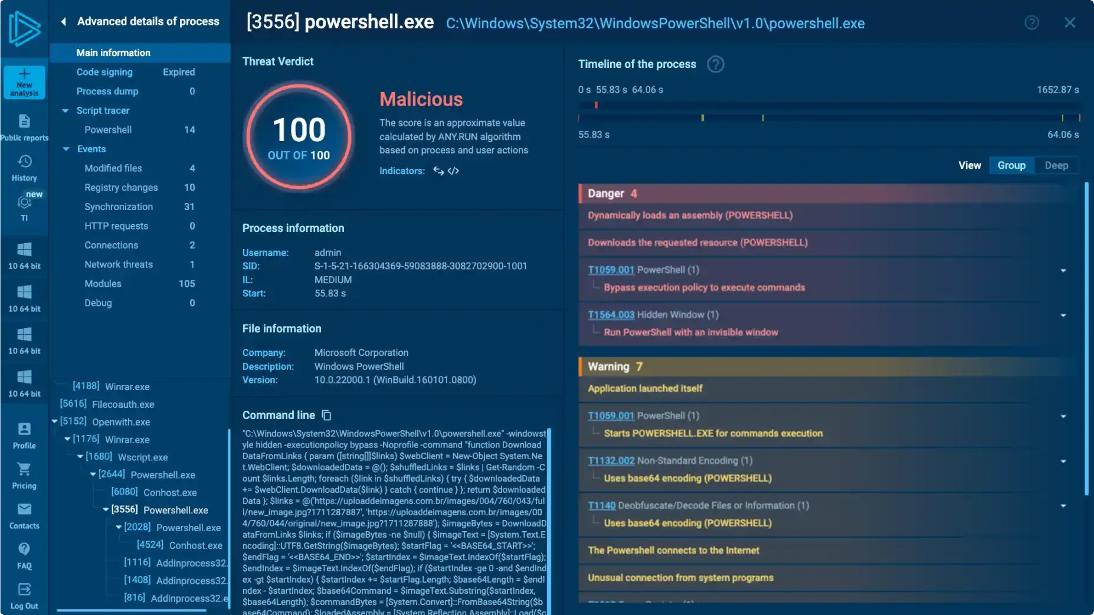The height and width of the screenshot is (615, 1094).
Task: Switch timeline view to Group
Action: [1011, 166]
